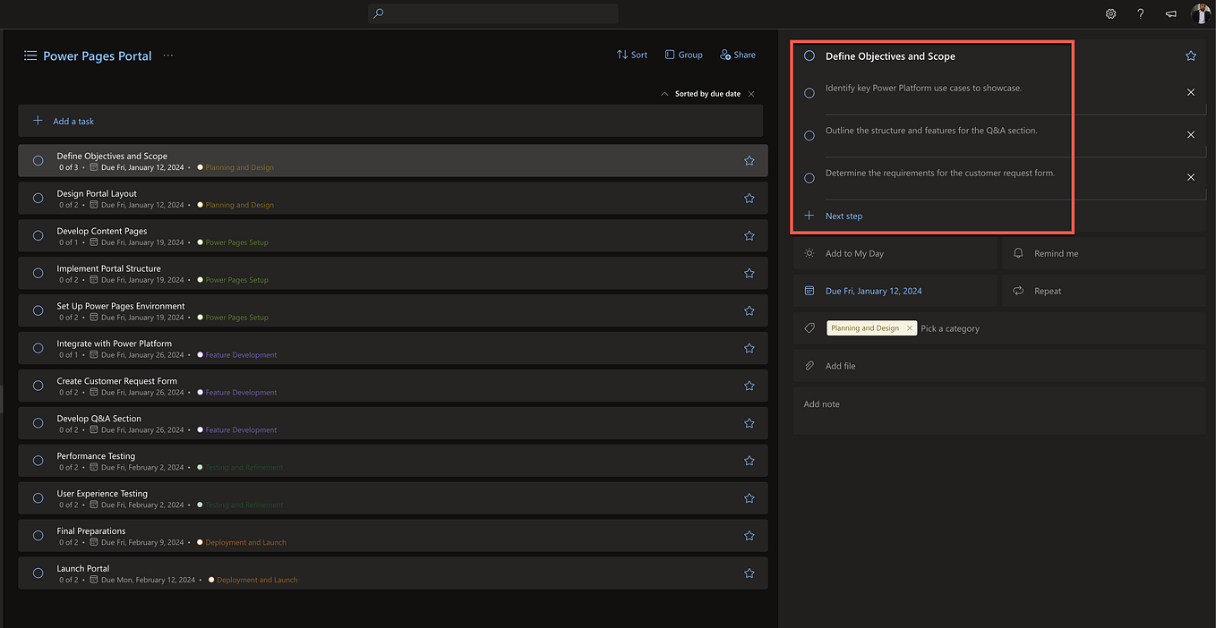The height and width of the screenshot is (628, 1216).
Task: Click Add a task
Action: point(73,121)
